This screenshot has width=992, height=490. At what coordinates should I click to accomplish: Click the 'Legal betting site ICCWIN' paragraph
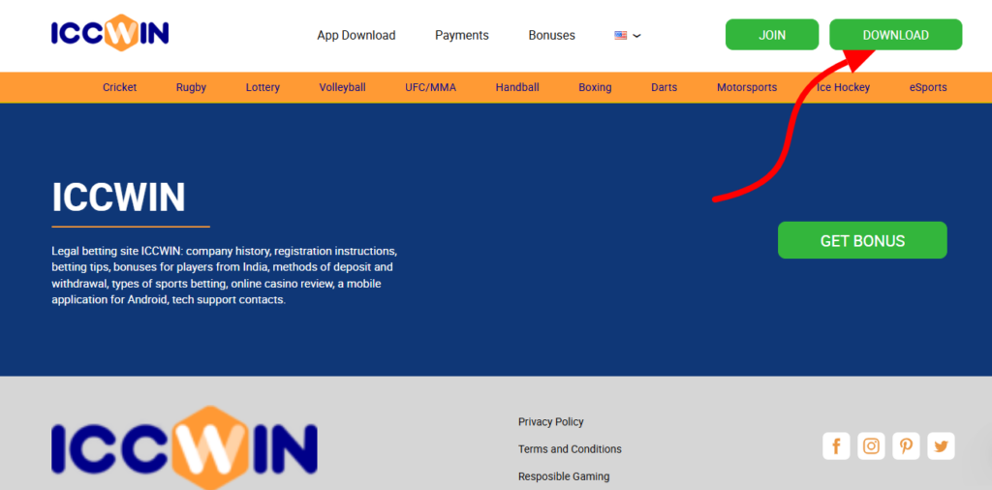pos(225,275)
